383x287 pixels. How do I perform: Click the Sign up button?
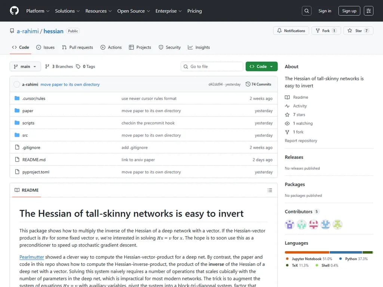tap(349, 11)
